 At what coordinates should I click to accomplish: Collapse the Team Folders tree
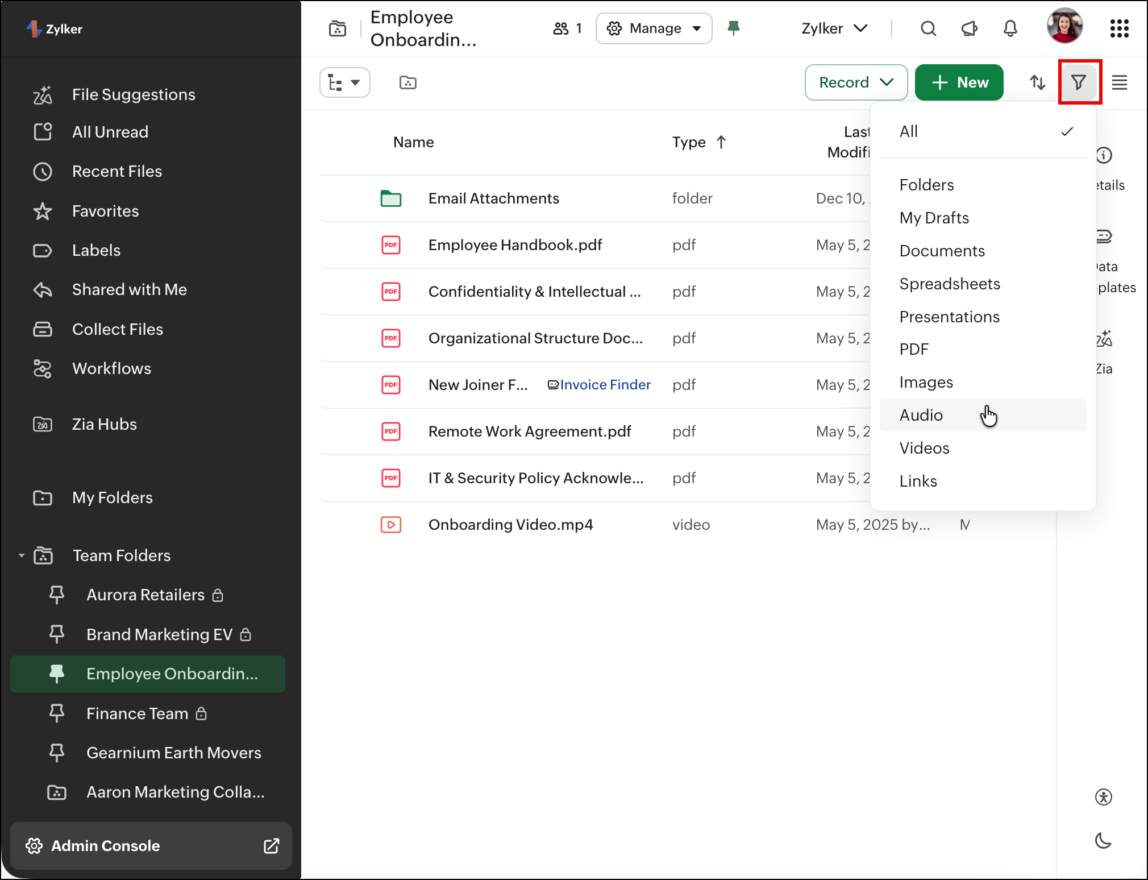click(22, 555)
